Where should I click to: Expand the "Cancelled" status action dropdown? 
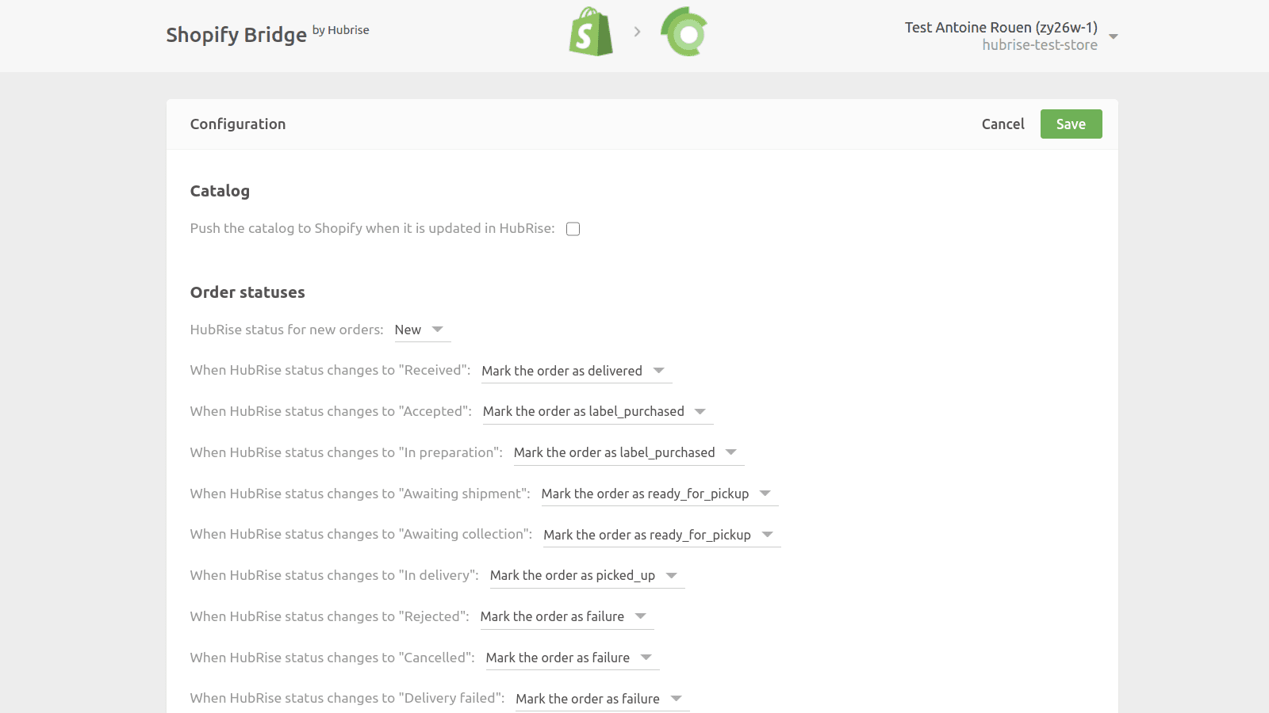tap(572, 658)
